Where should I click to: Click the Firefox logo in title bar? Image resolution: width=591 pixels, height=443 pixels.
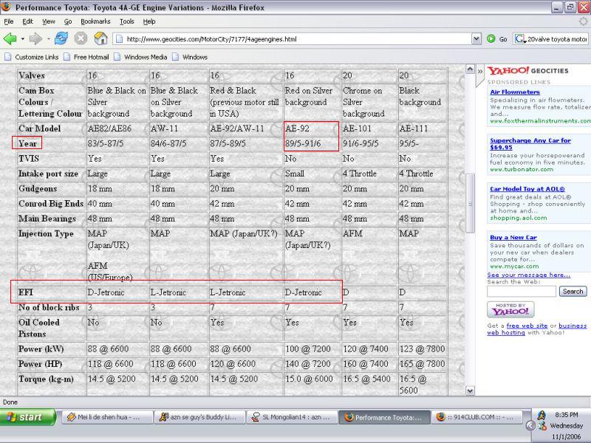pos(6,7)
